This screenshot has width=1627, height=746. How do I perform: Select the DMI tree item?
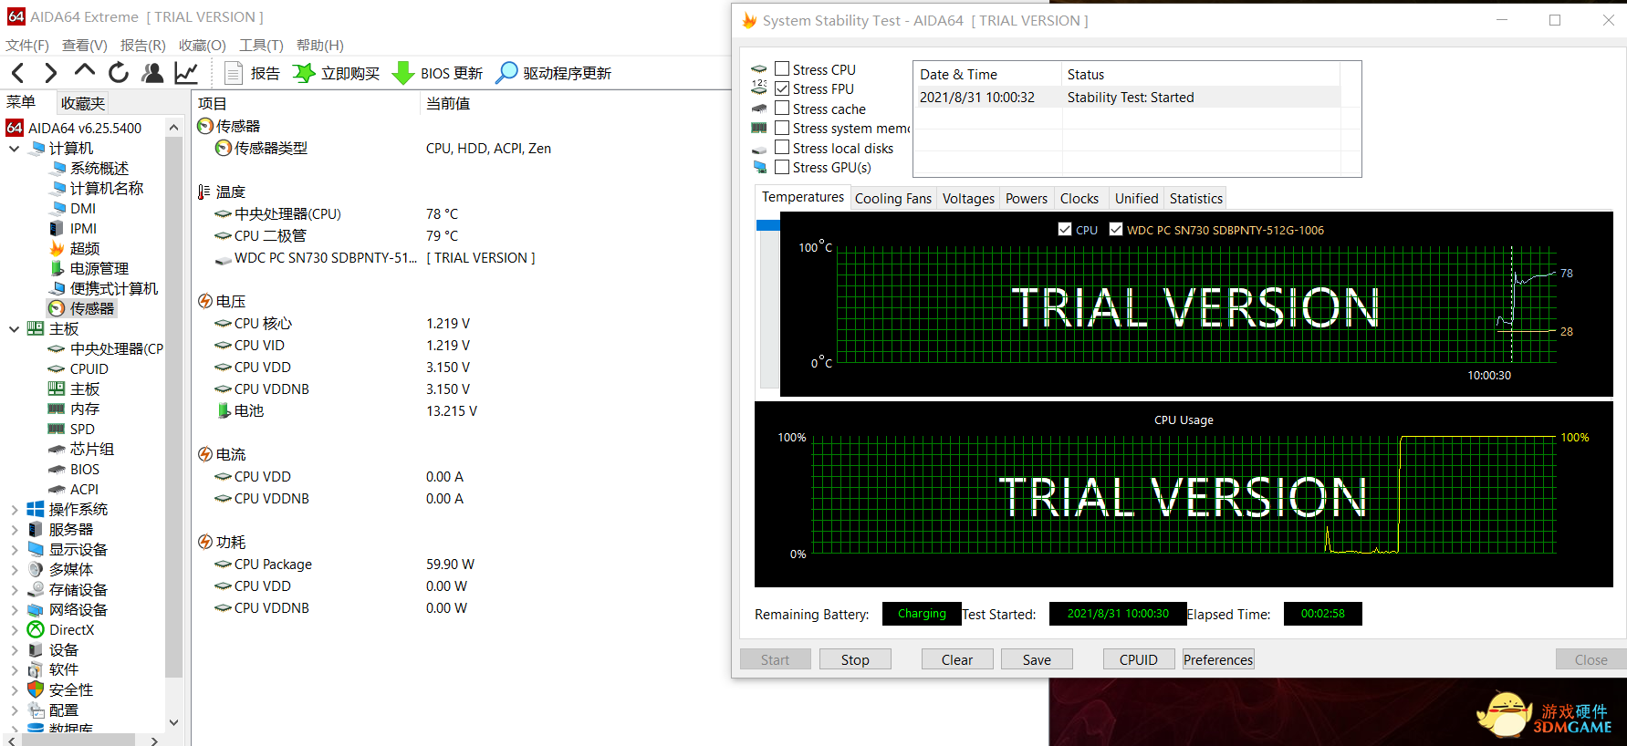83,209
